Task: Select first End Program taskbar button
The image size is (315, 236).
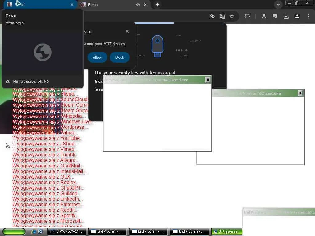Action: pyautogui.click(x=107, y=232)
